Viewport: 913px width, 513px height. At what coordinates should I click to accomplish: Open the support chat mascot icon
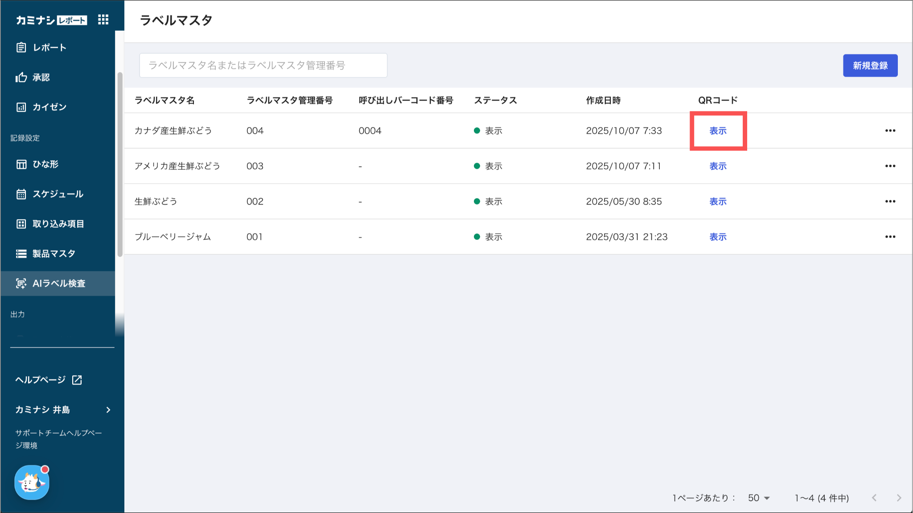click(32, 482)
